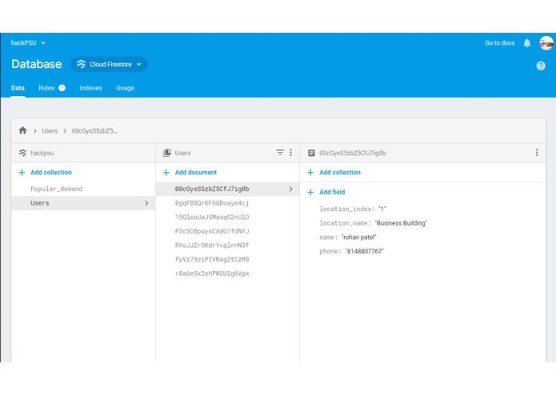Open the Go to docs link
556x395 pixels.
pos(500,43)
